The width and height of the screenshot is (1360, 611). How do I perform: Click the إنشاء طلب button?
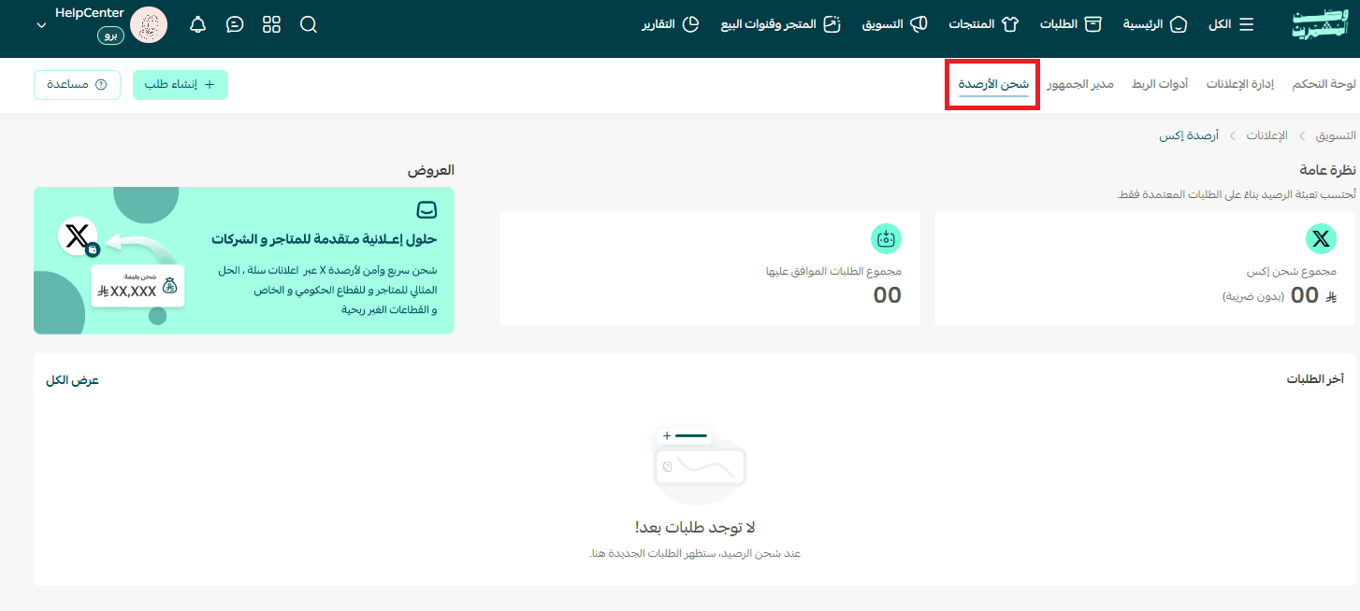(x=180, y=84)
